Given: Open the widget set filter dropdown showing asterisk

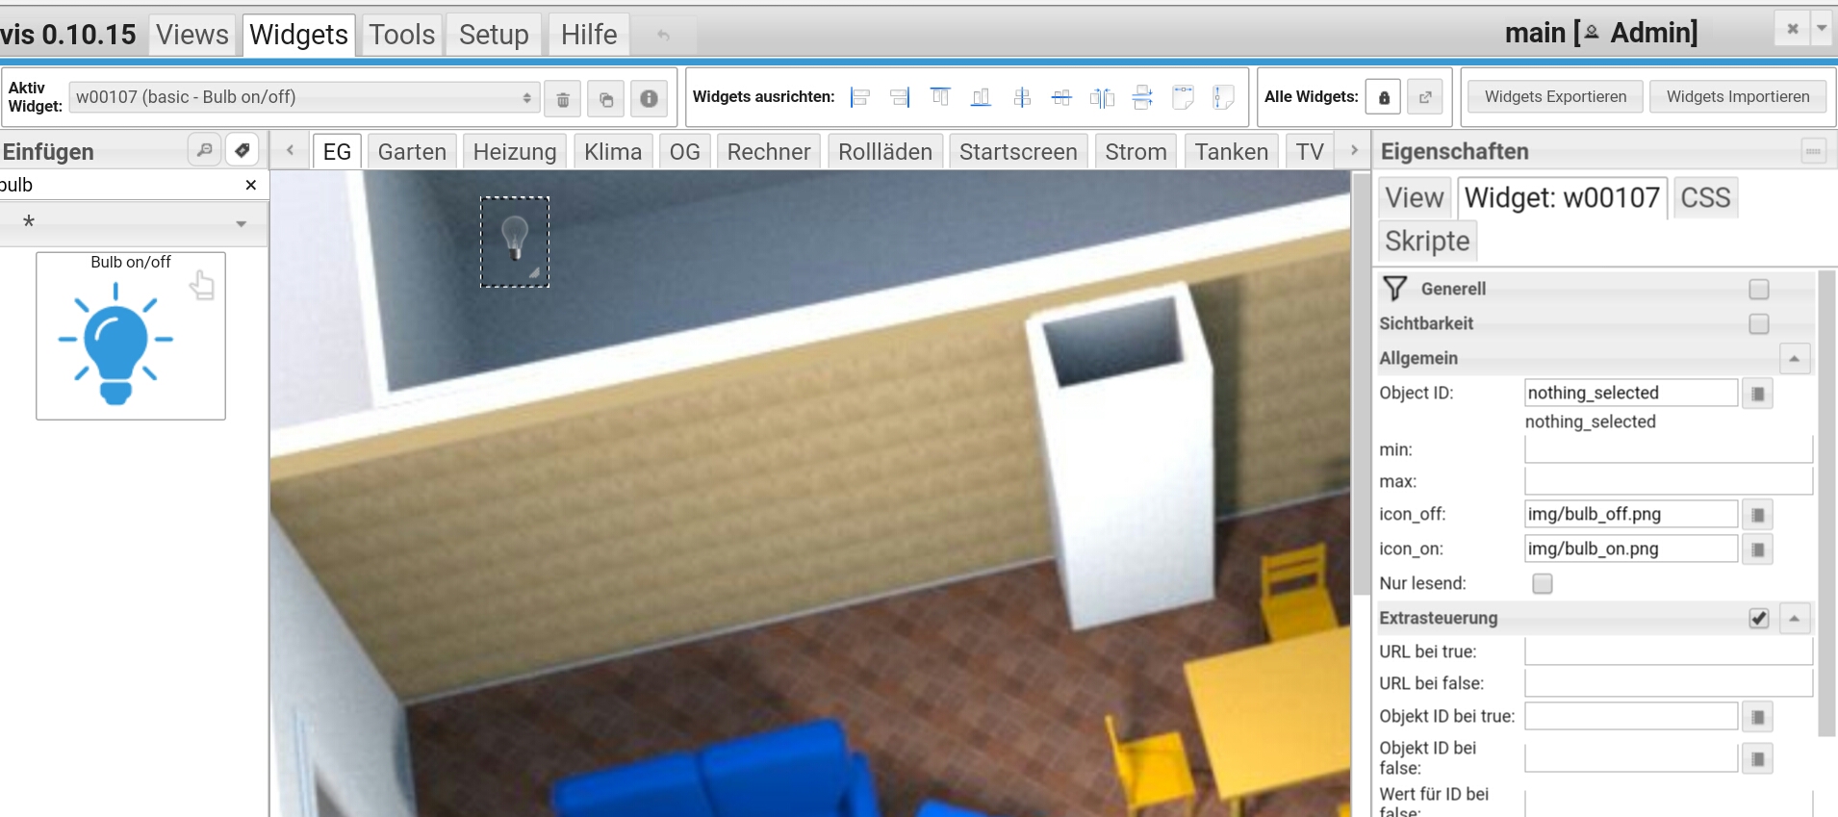Looking at the screenshot, I should 134,223.
